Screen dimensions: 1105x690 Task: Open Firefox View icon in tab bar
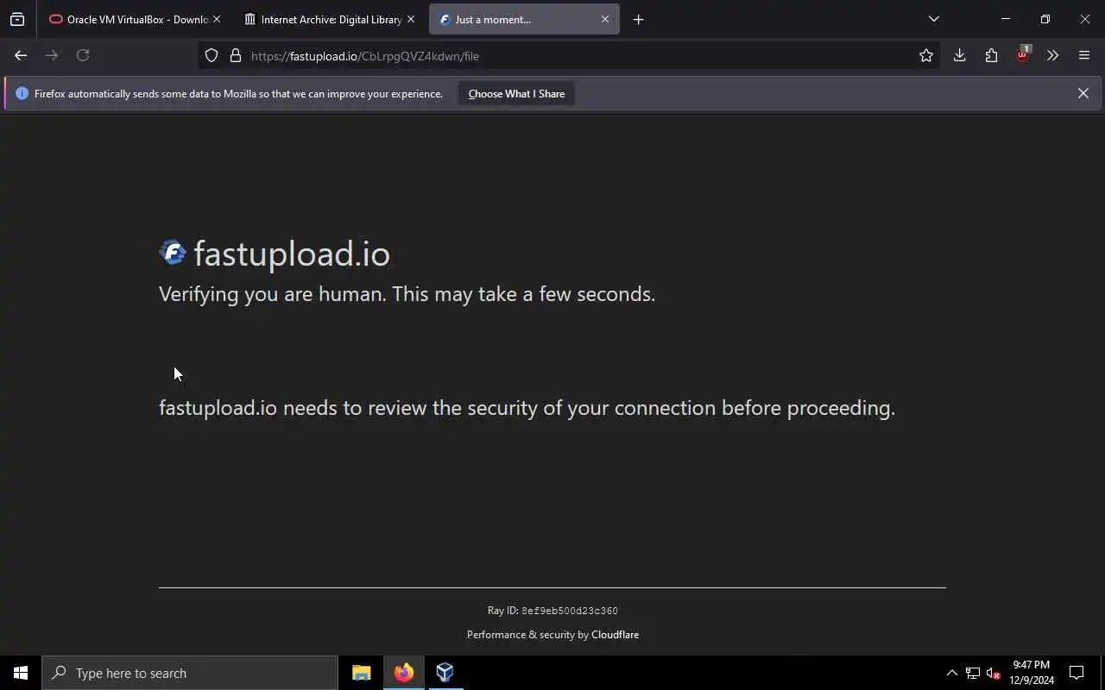[x=17, y=19]
